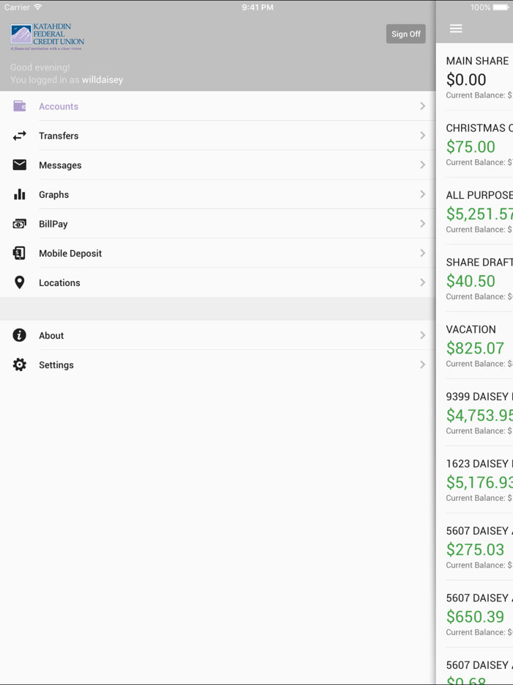513x685 pixels.
Task: Tap the Katahdin Federal Credit Union logo
Action: (x=48, y=37)
